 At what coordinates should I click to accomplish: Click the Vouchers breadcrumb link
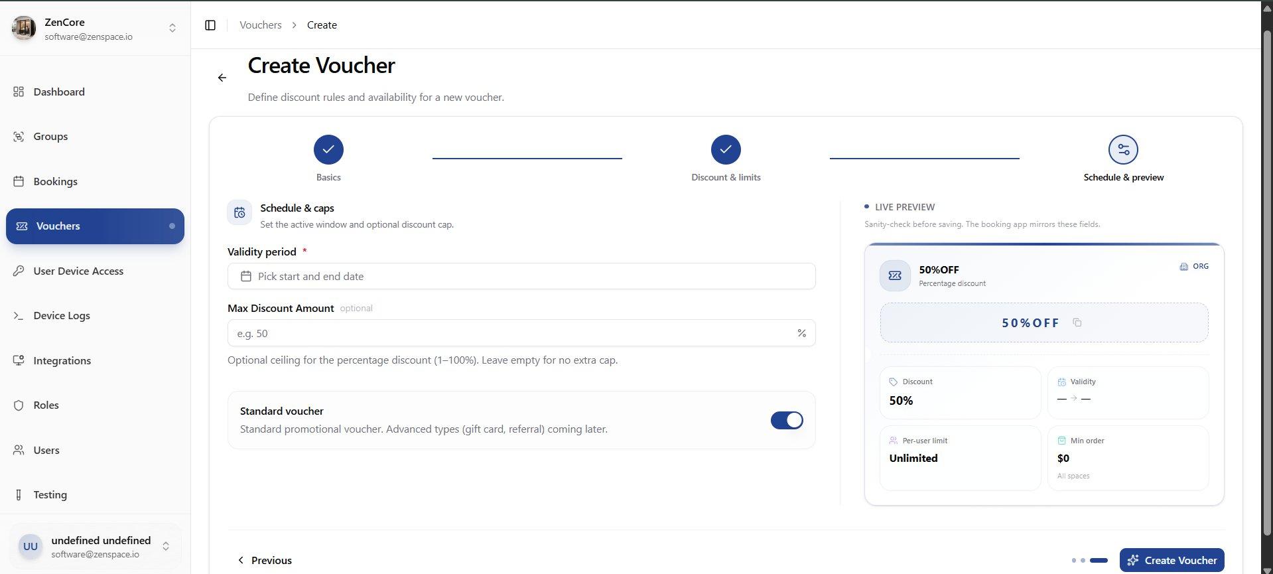pyautogui.click(x=261, y=25)
